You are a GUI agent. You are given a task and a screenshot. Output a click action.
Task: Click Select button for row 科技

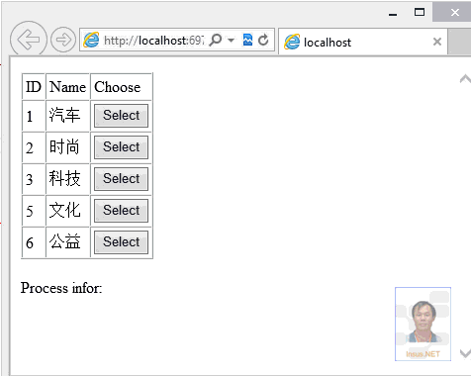[x=122, y=179]
